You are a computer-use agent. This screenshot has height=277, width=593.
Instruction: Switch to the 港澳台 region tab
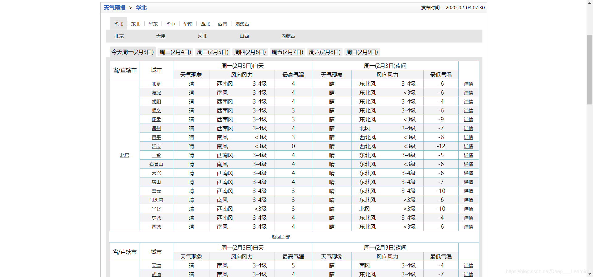[242, 24]
